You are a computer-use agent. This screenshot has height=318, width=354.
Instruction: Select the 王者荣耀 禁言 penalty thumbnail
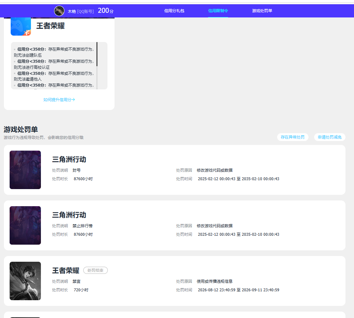(x=25, y=281)
